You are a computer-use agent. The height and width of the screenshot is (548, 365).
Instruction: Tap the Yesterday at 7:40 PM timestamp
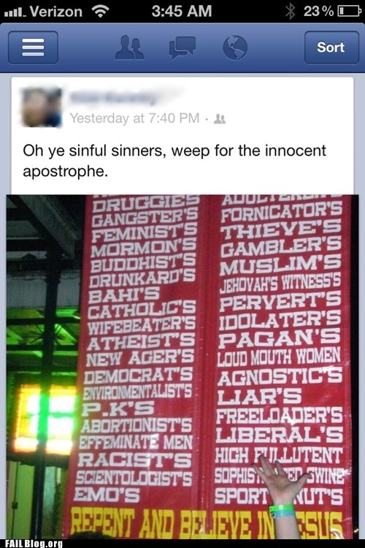tap(135, 118)
